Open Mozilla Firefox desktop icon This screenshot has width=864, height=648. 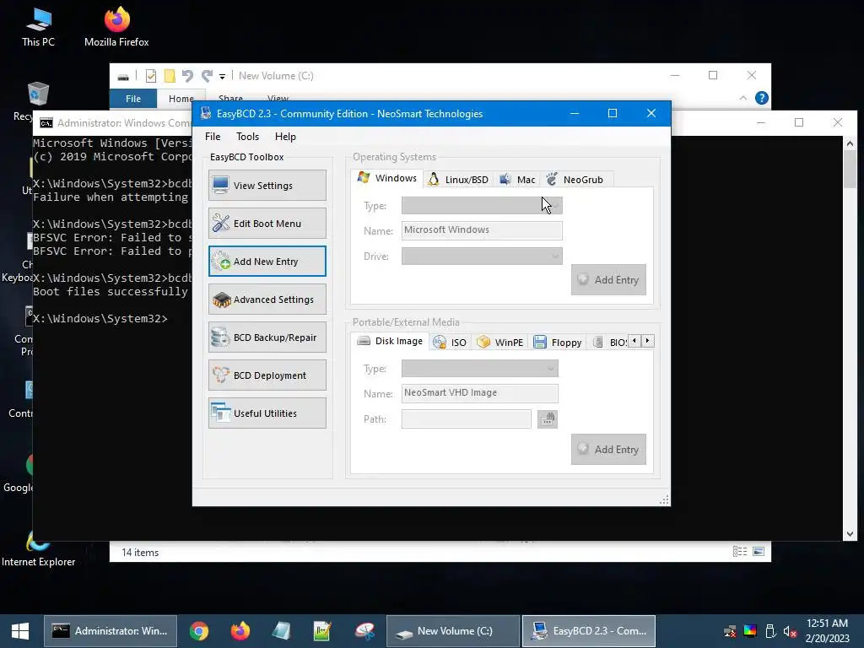(116, 26)
